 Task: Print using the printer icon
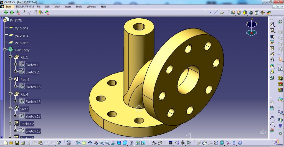pyautogui.click(x=23, y=143)
